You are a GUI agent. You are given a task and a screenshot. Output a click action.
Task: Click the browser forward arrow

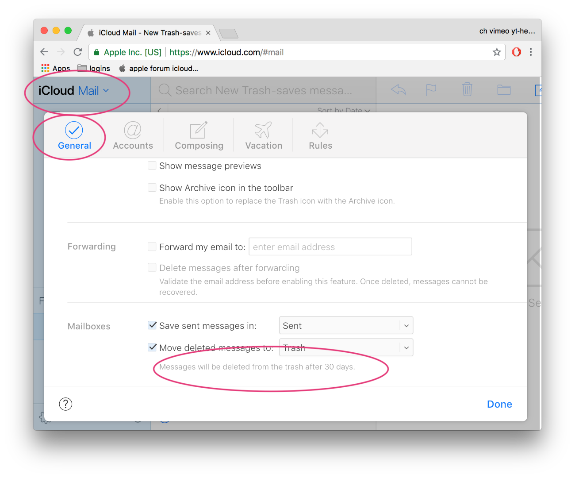pos(61,52)
